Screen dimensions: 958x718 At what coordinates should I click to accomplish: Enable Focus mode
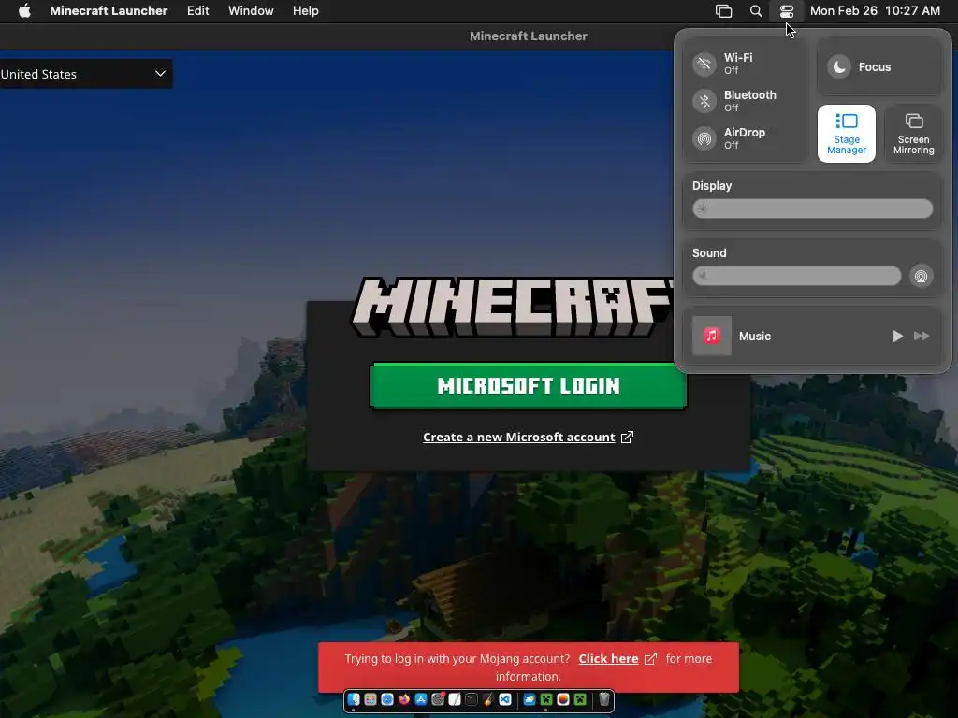(839, 67)
